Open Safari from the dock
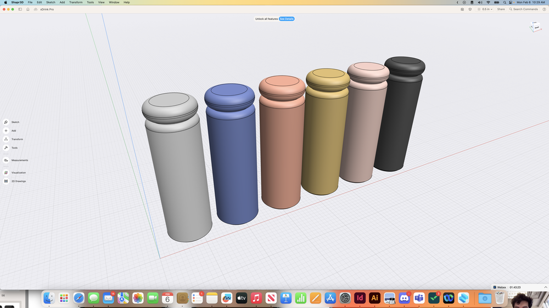The height and width of the screenshot is (308, 549). point(79,298)
